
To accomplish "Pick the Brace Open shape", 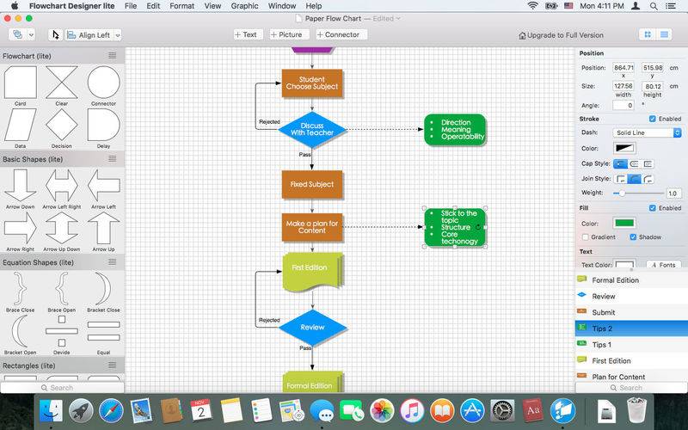I will pos(61,288).
